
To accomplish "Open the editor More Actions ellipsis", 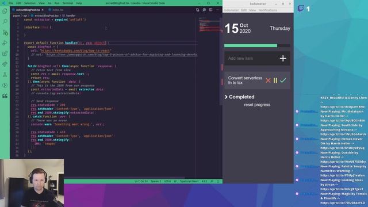I will (217, 10).
